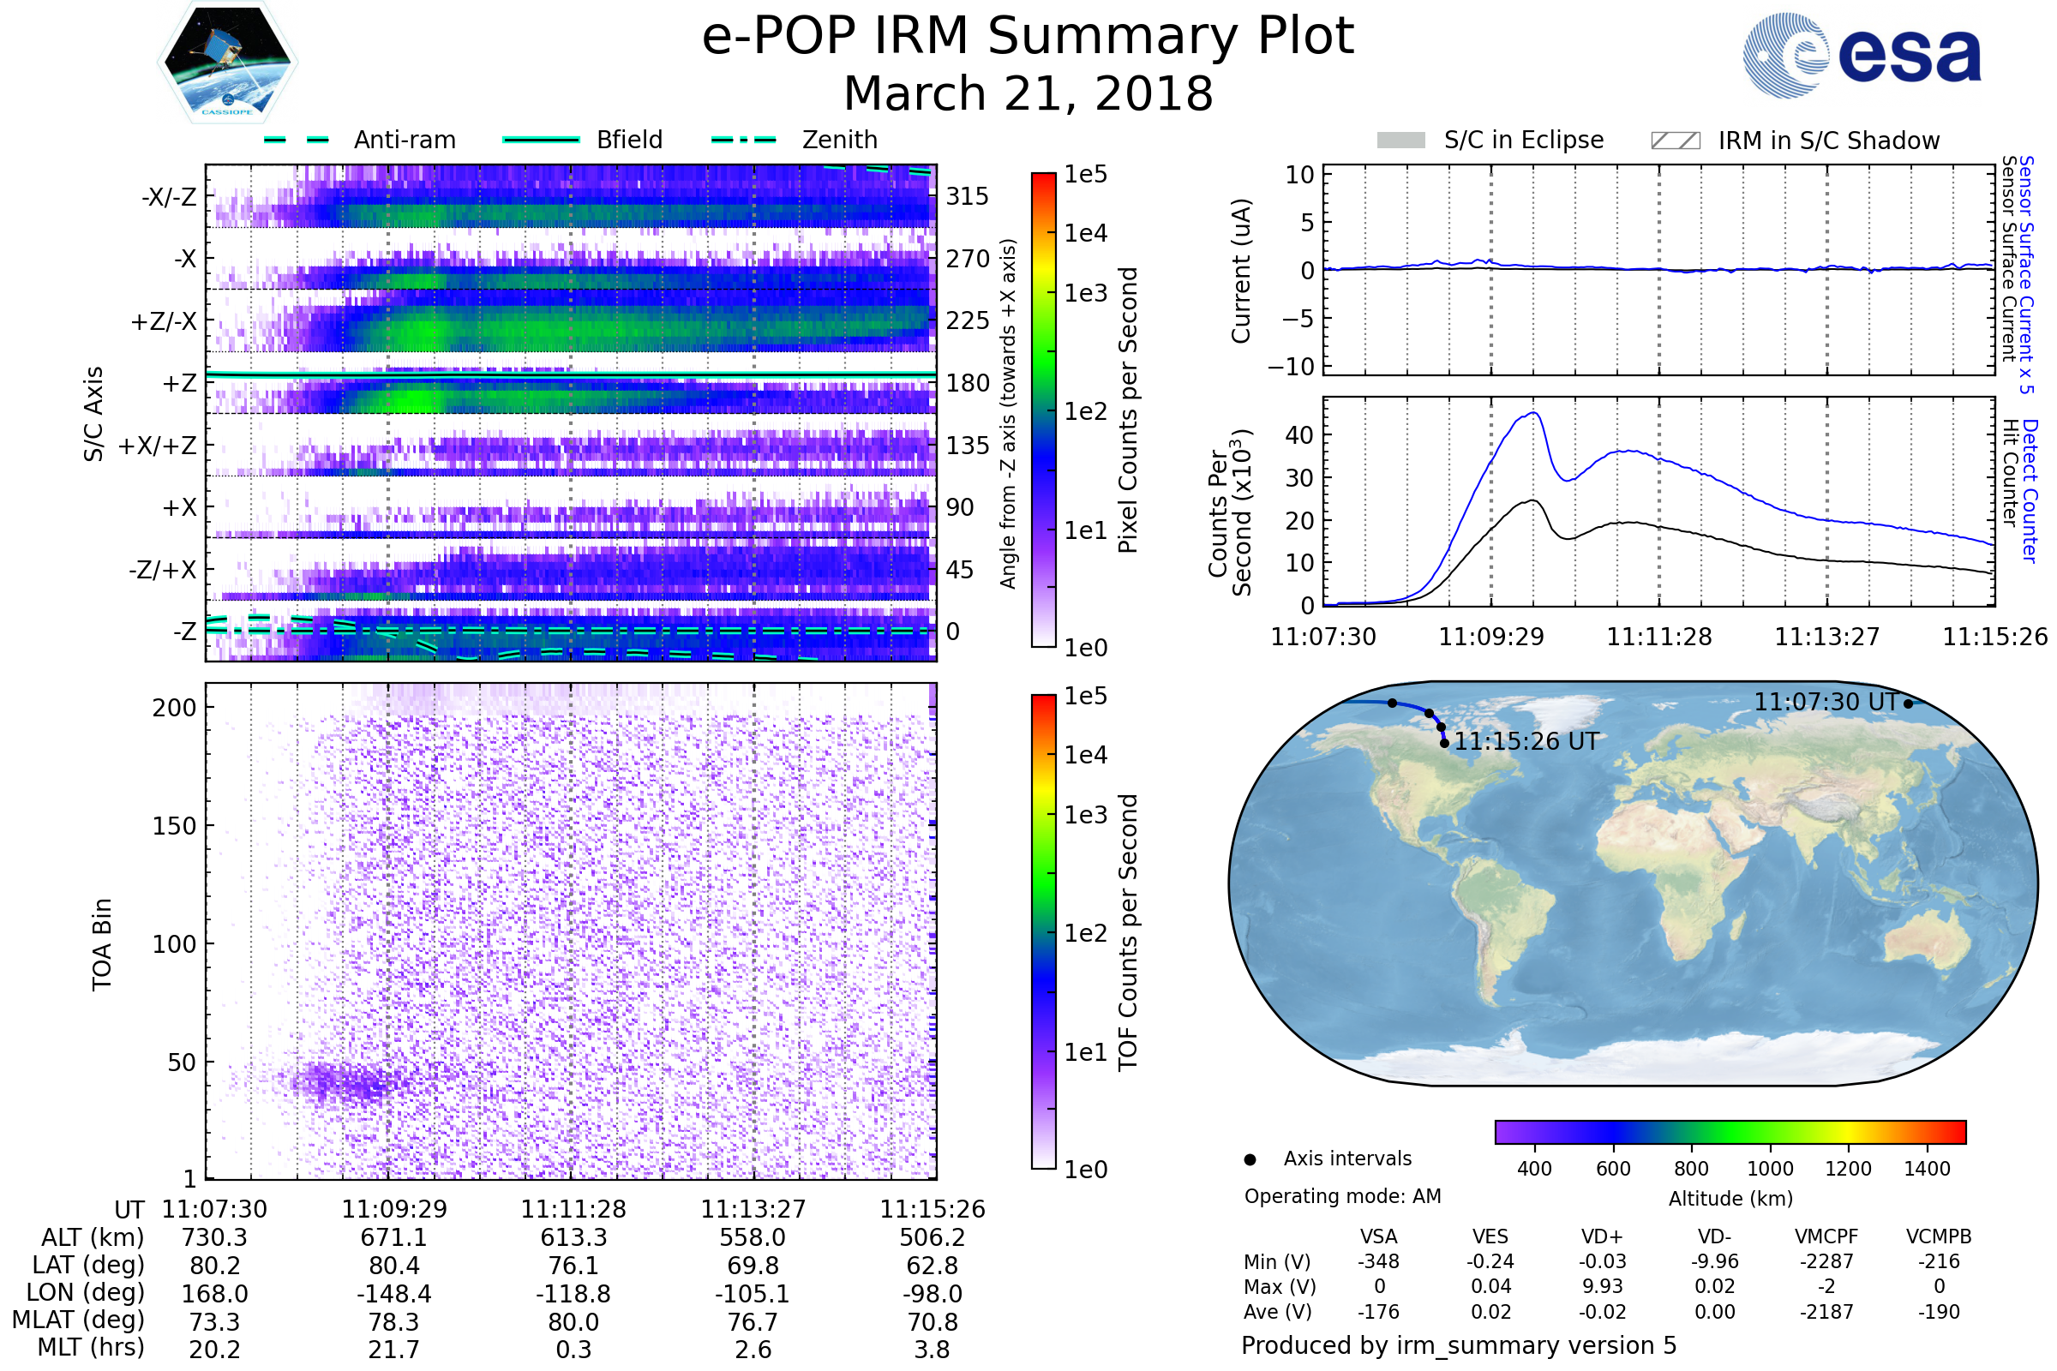Image resolution: width=2057 pixels, height=1371 pixels.
Task: Click the S/C in Eclipse gray legend patch
Action: point(1400,141)
